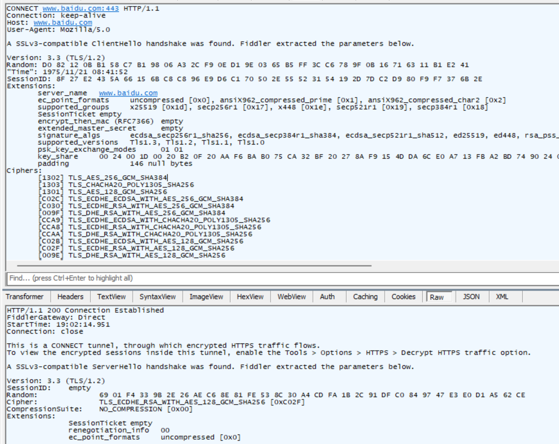559x444 pixels.
Task: Open the XML tab
Action: (502, 297)
